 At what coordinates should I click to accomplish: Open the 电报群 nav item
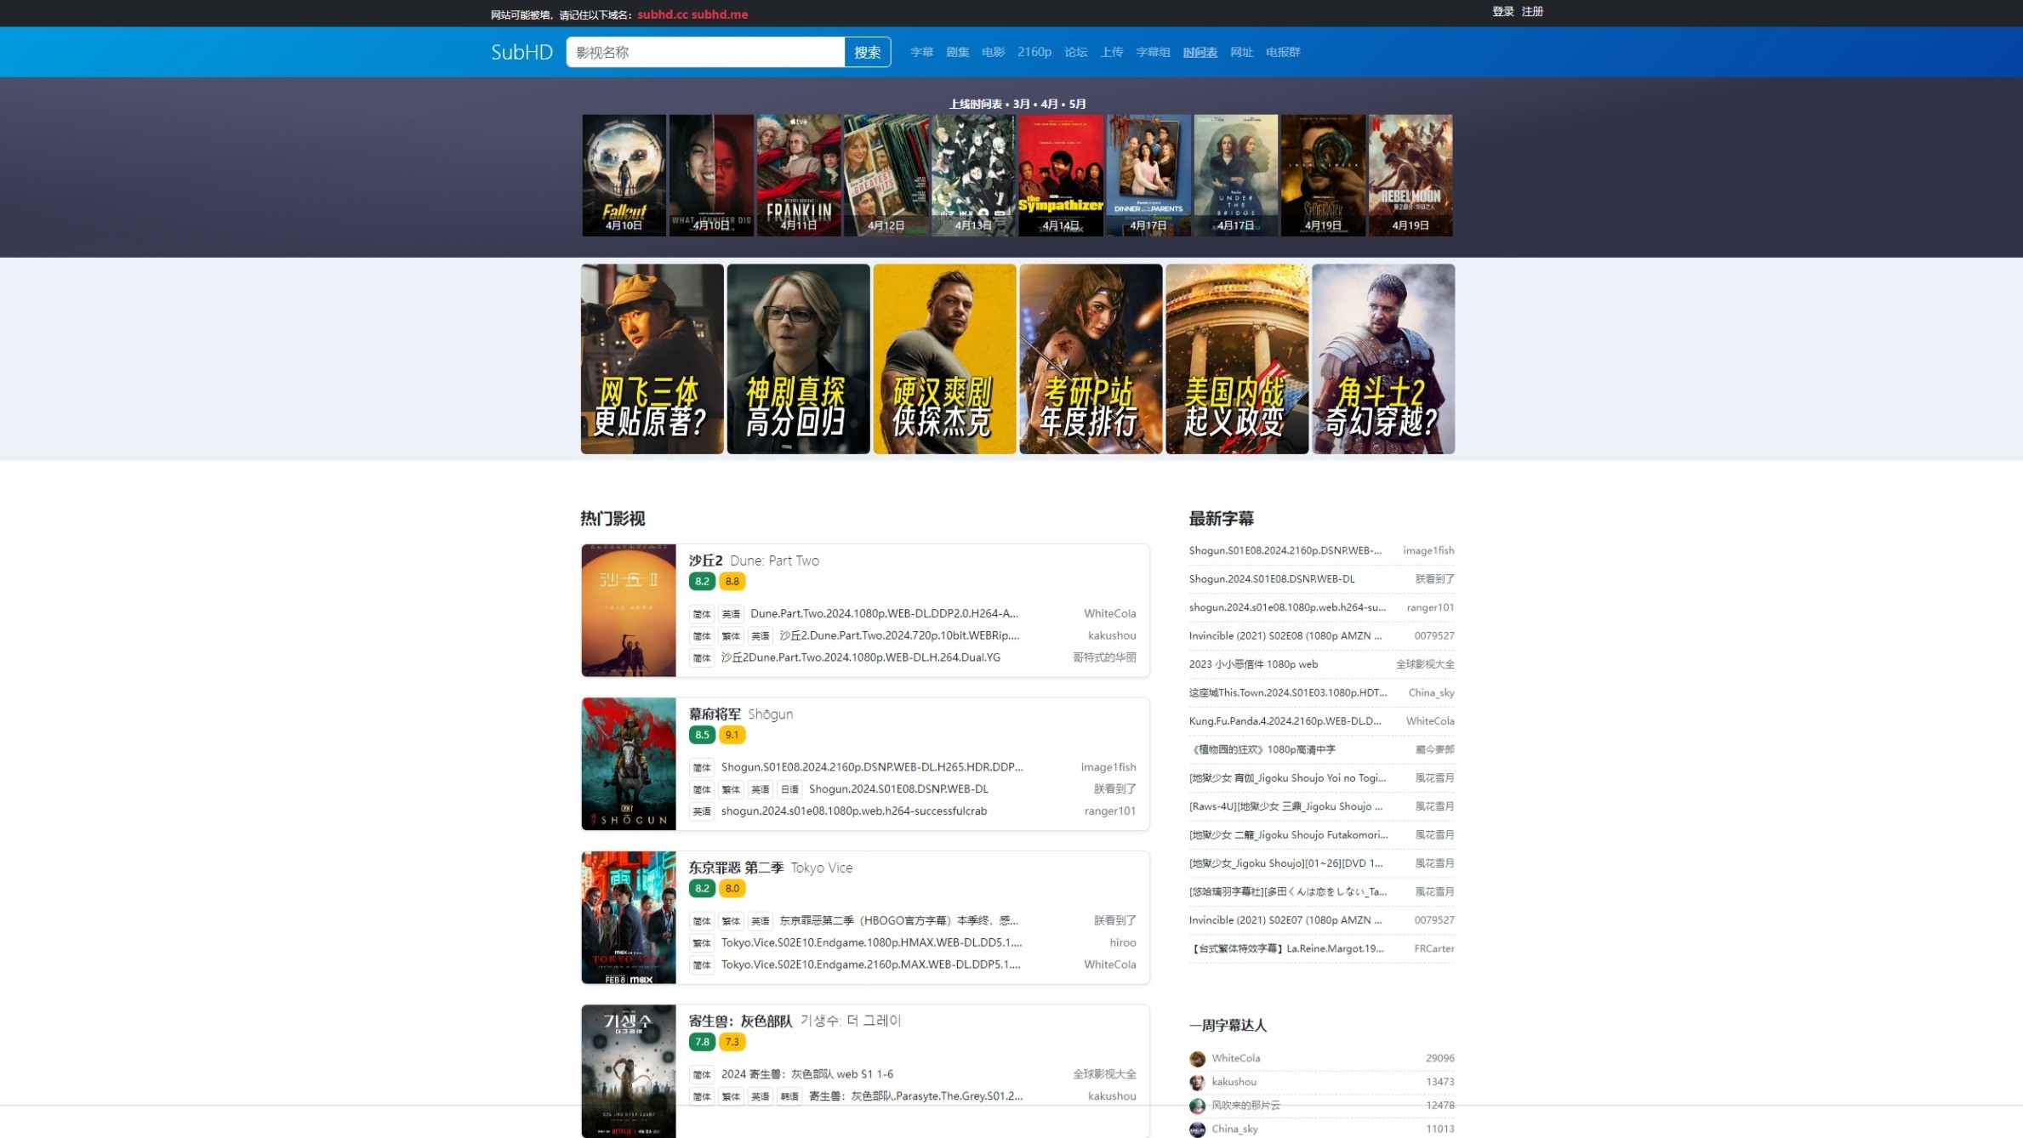tap(1283, 52)
